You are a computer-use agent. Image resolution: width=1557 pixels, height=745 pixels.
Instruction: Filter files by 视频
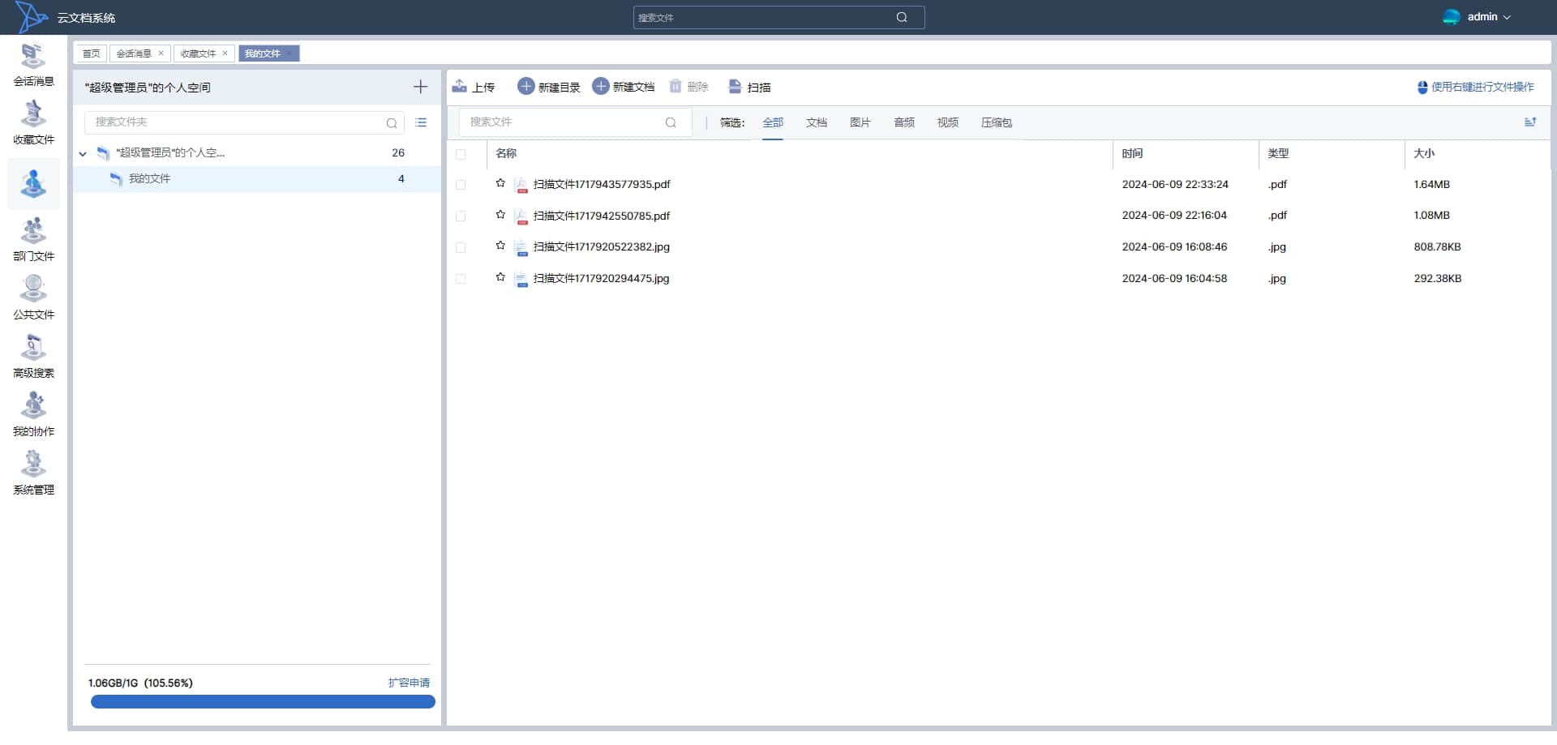click(948, 122)
